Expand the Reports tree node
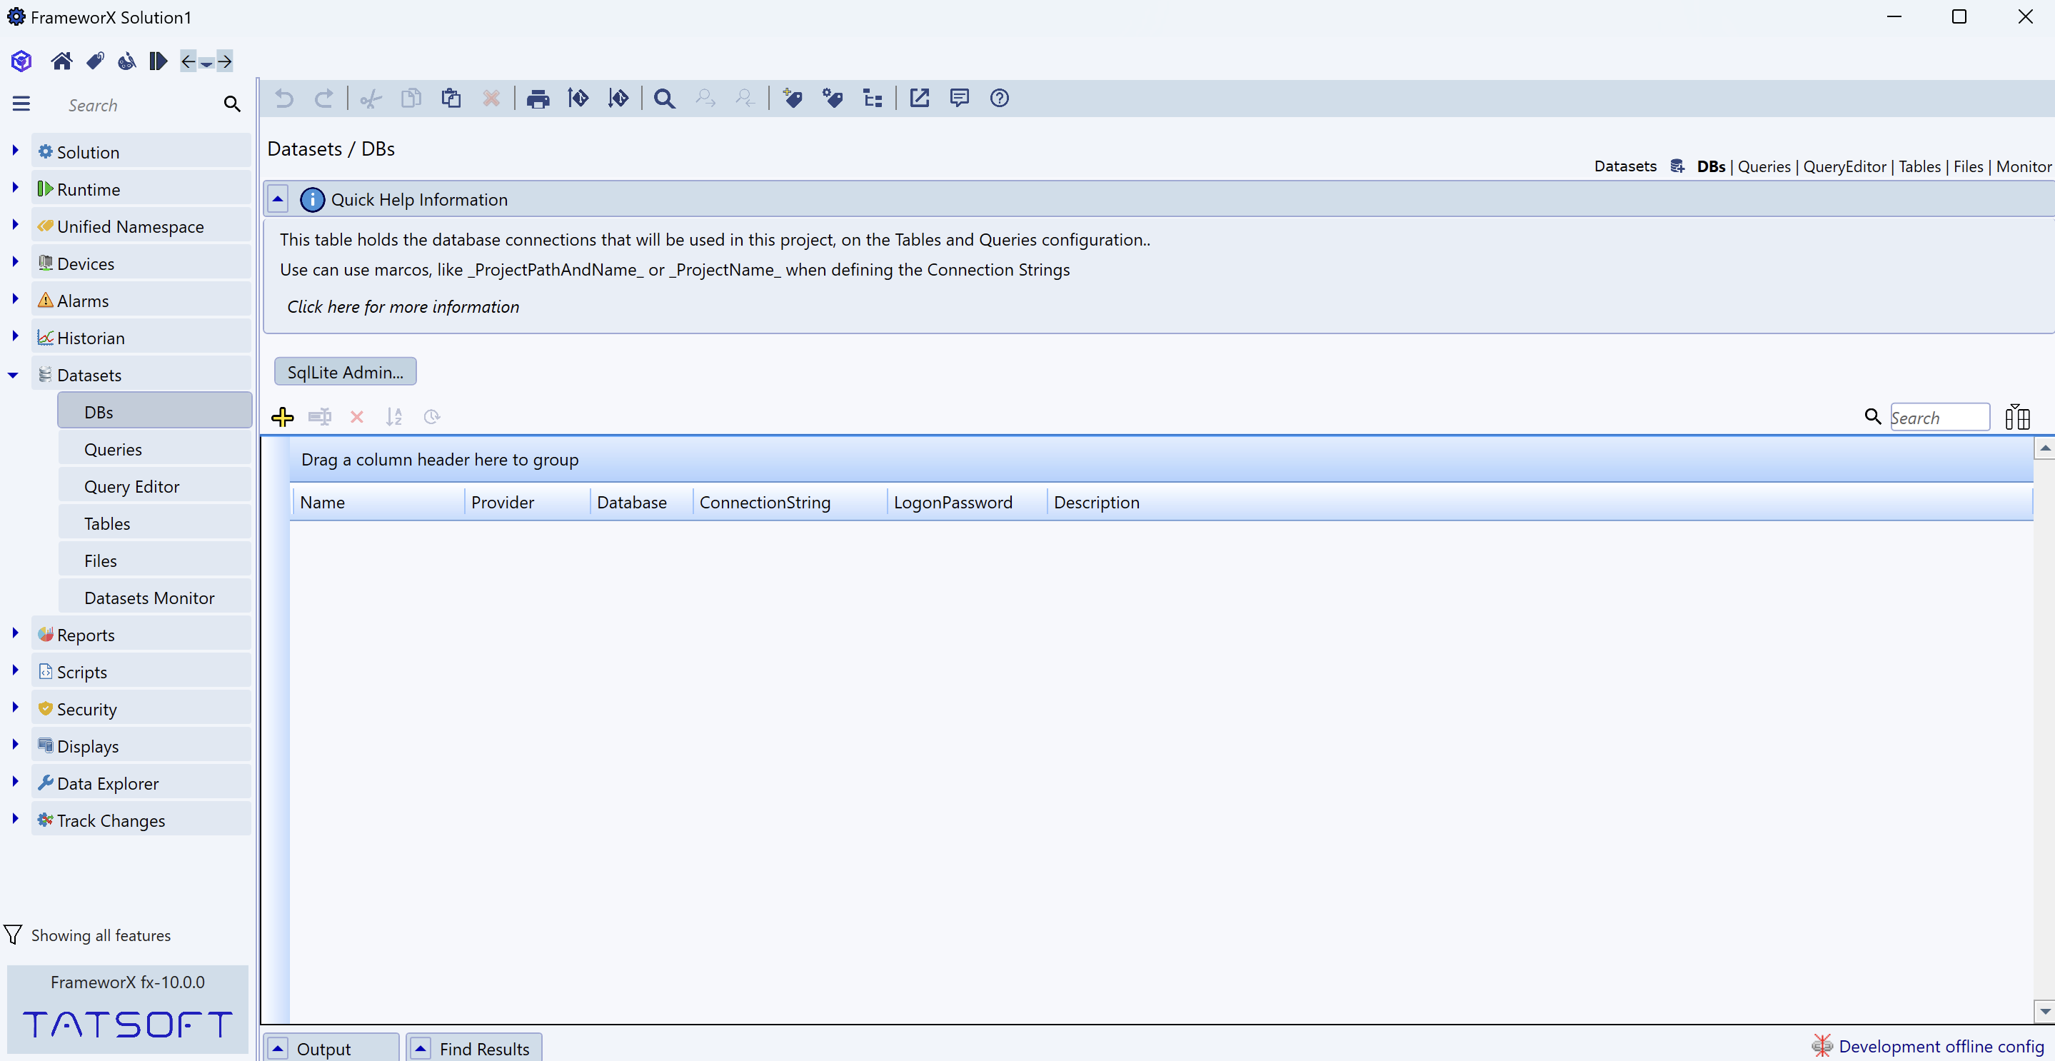The height and width of the screenshot is (1061, 2055). (x=14, y=633)
